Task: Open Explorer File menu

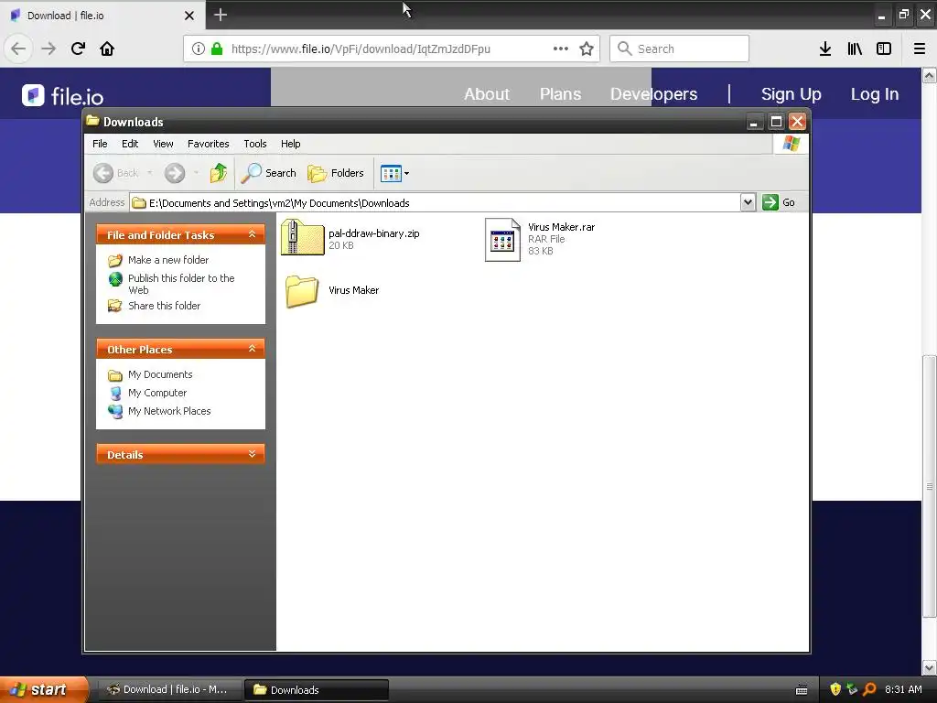Action: click(100, 144)
